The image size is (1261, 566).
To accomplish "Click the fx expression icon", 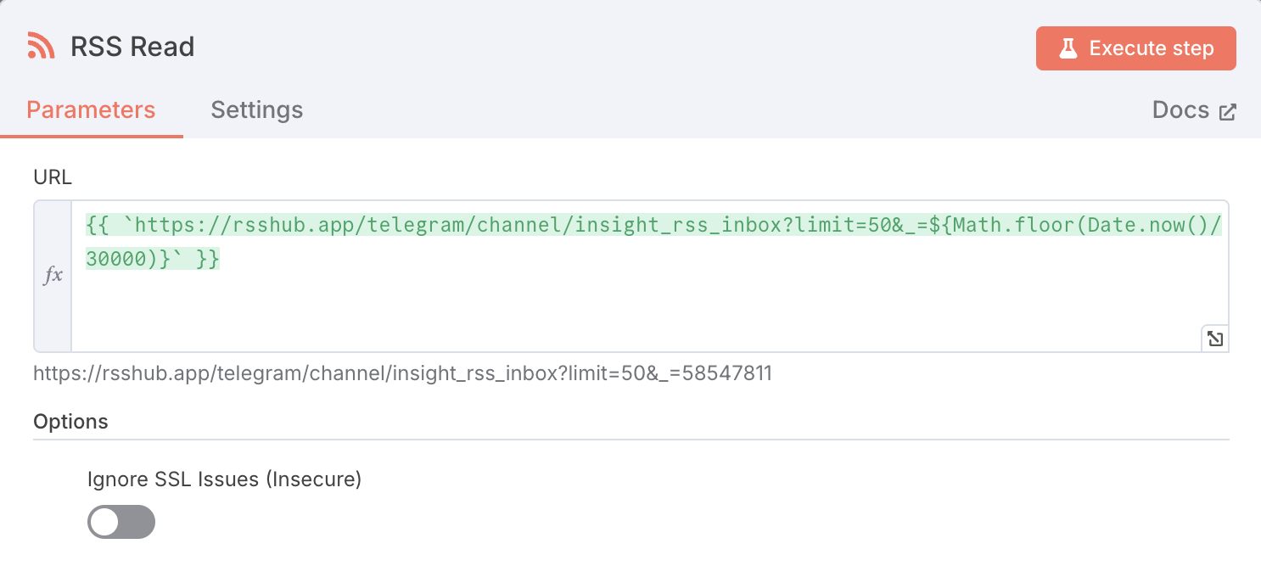I will [53, 275].
